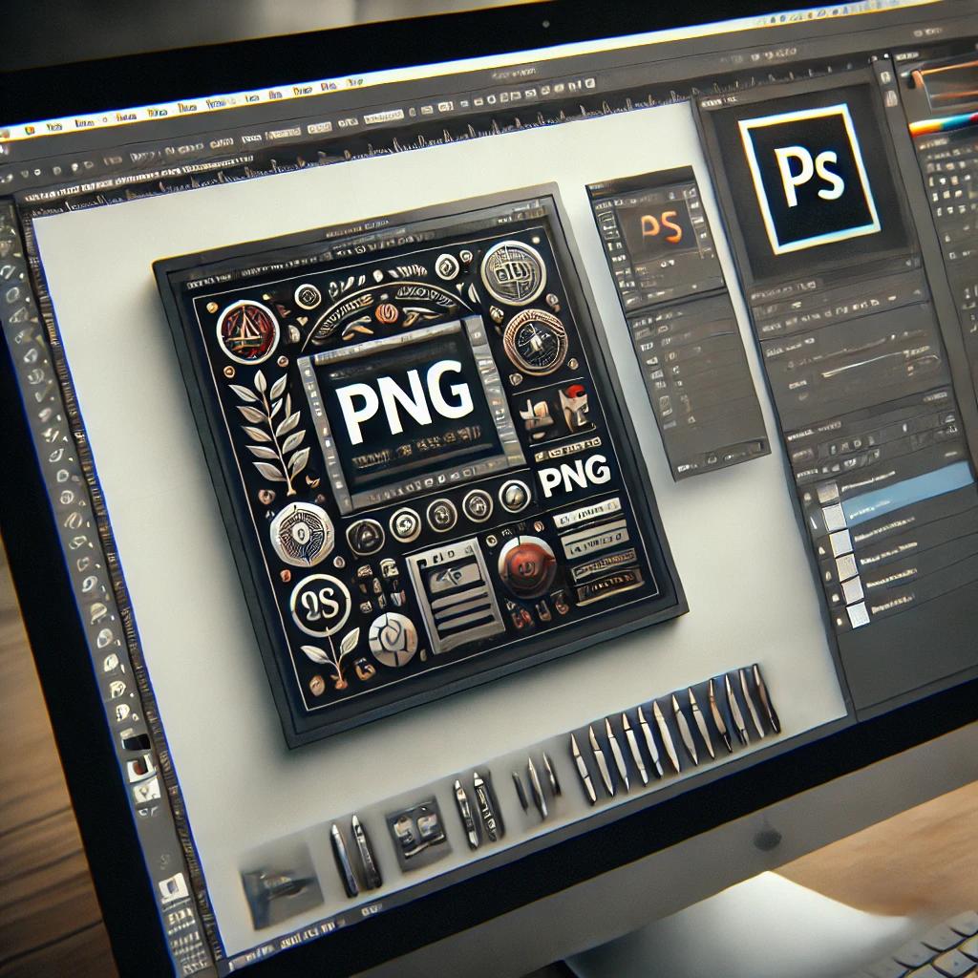The height and width of the screenshot is (978, 978).
Task: Click the silver rose medallion at the artwork bottom
Action: (393, 639)
